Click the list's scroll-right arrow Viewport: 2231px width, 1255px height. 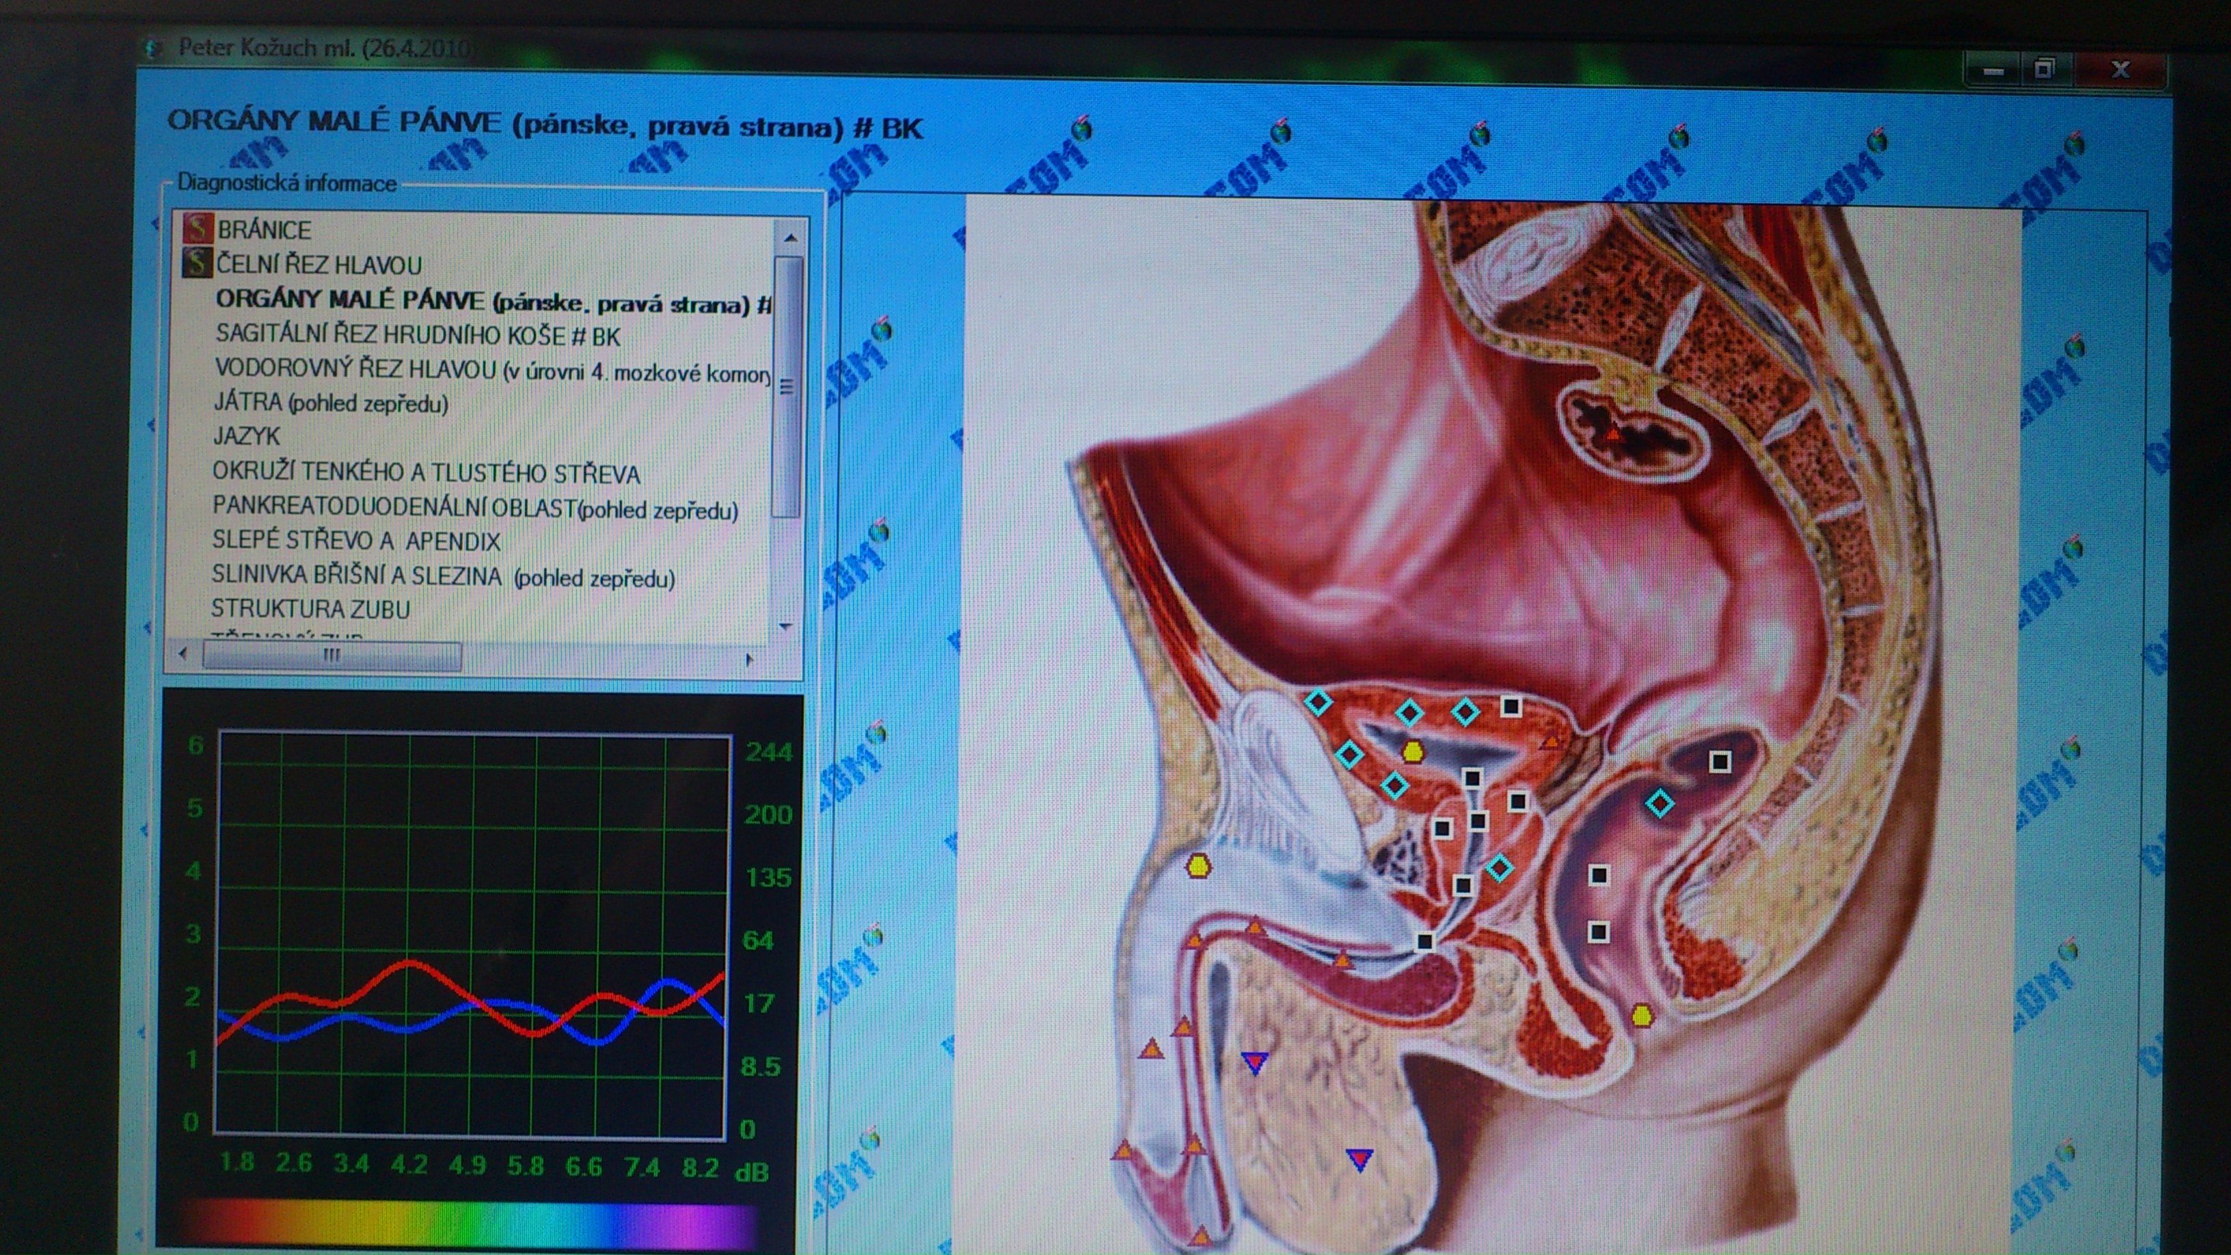[x=749, y=660]
